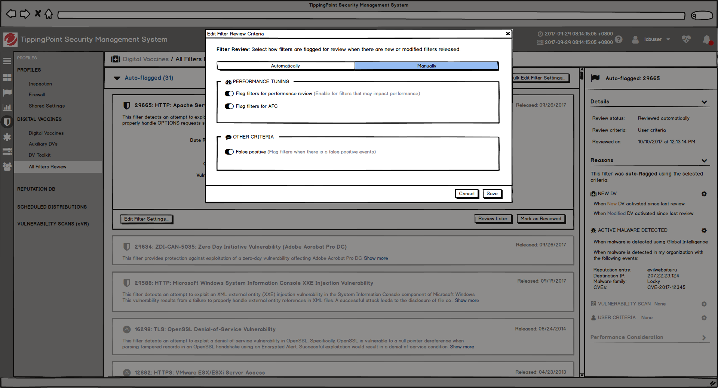Open REPUTATION DB section
This screenshot has width=718, height=388.
pos(36,189)
